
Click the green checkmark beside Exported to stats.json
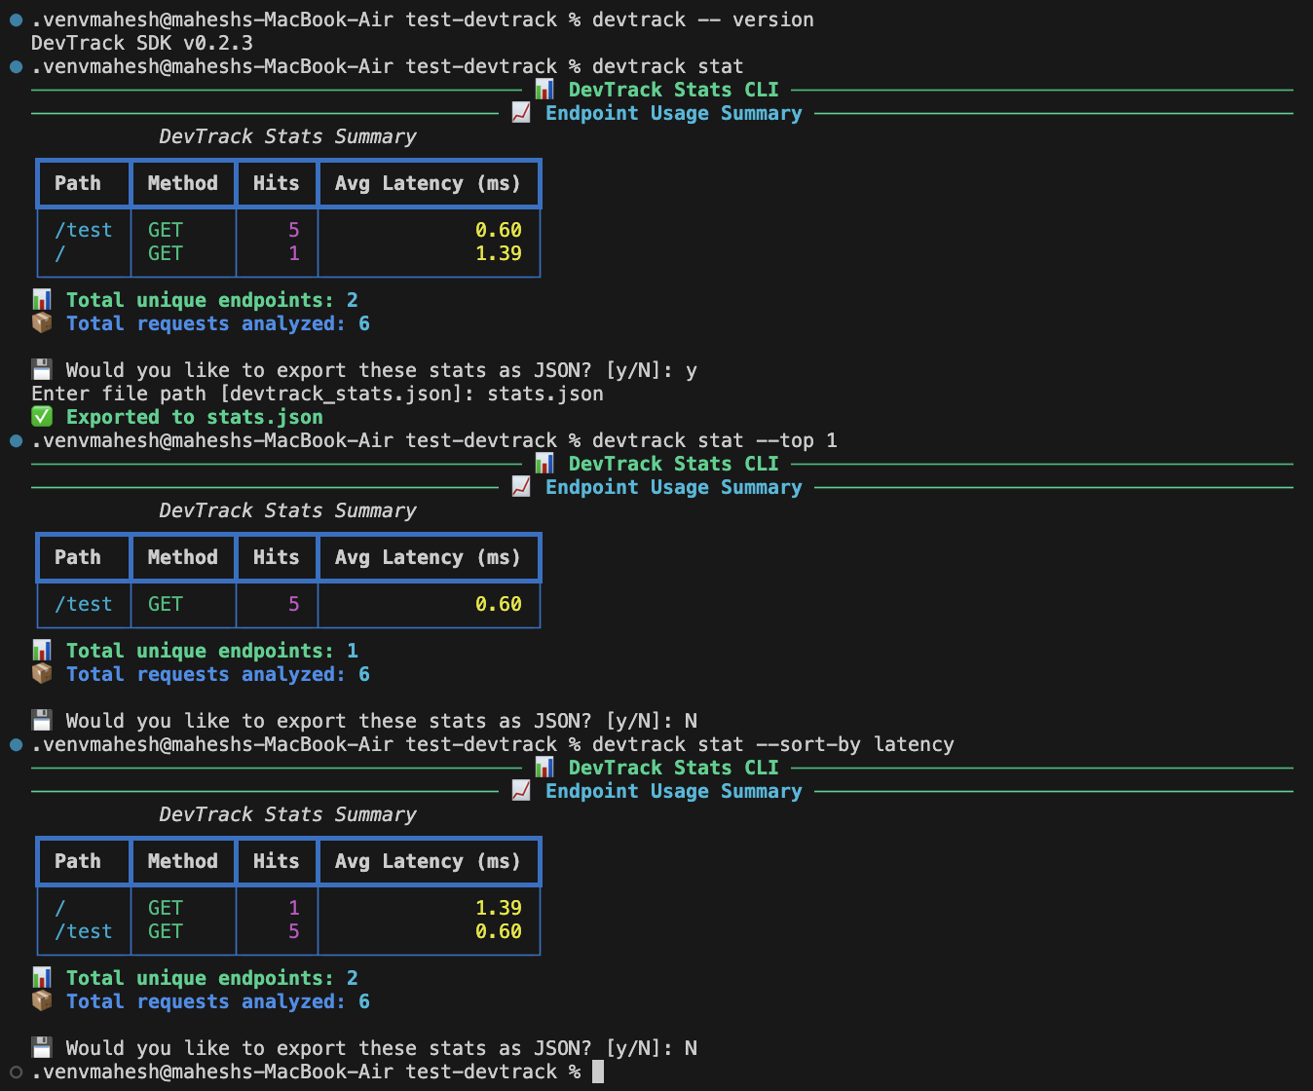[x=42, y=416]
